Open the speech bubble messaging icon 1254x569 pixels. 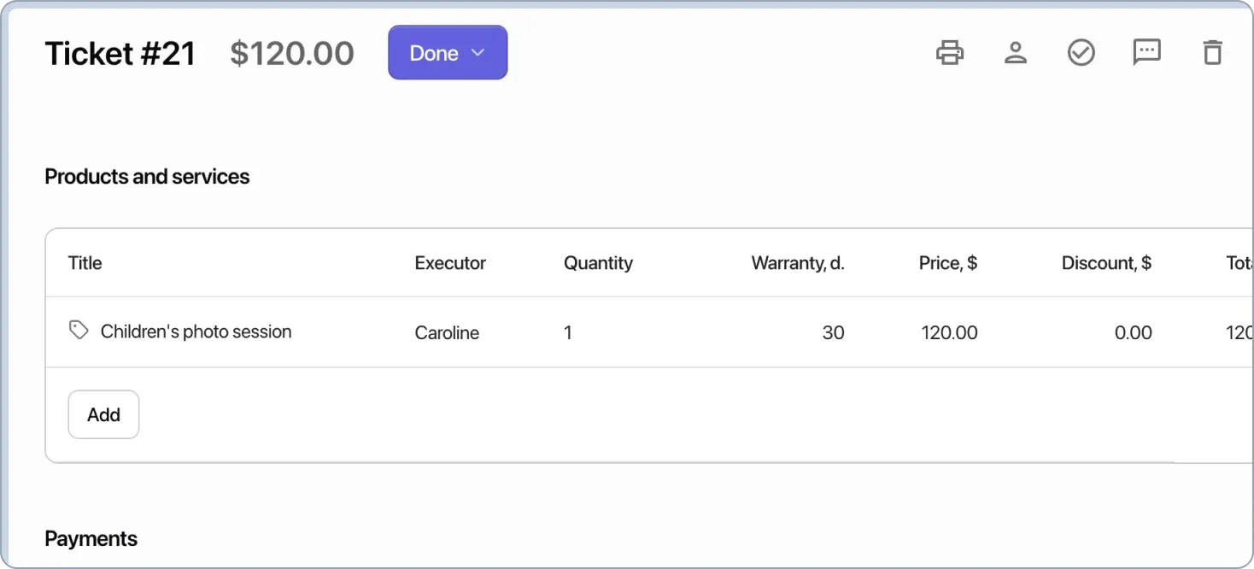(x=1146, y=52)
